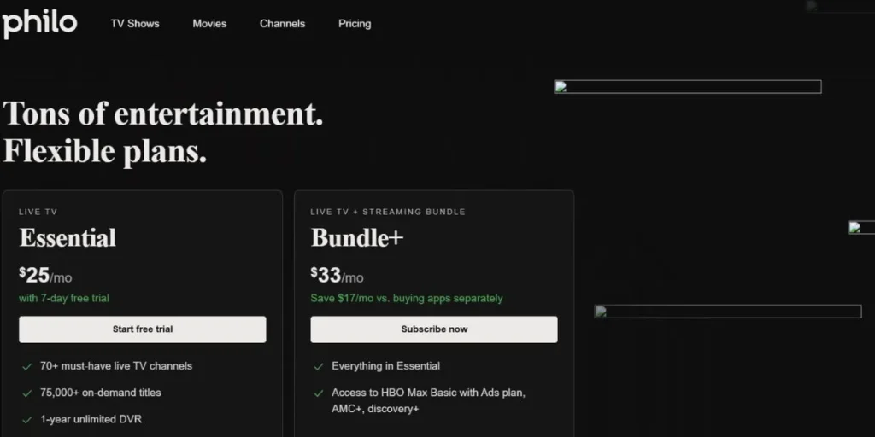Click checkmark next to Access to HBO Max

(x=320, y=393)
